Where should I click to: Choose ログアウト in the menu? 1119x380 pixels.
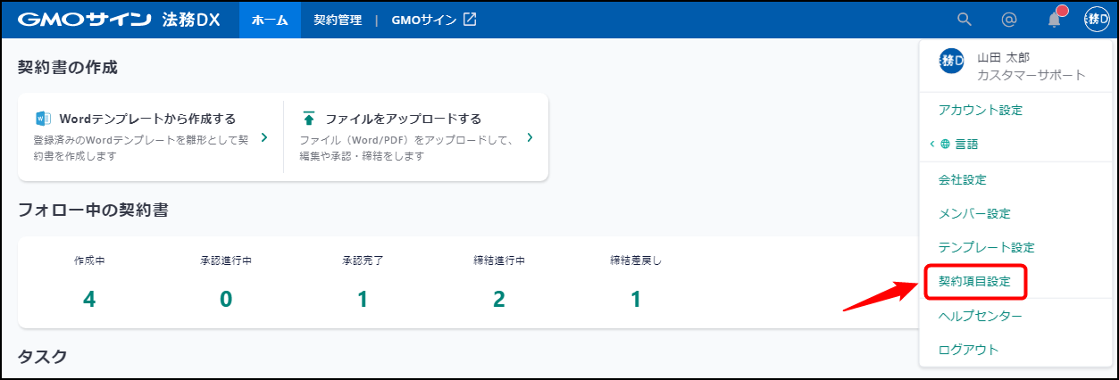pyautogui.click(x=969, y=350)
